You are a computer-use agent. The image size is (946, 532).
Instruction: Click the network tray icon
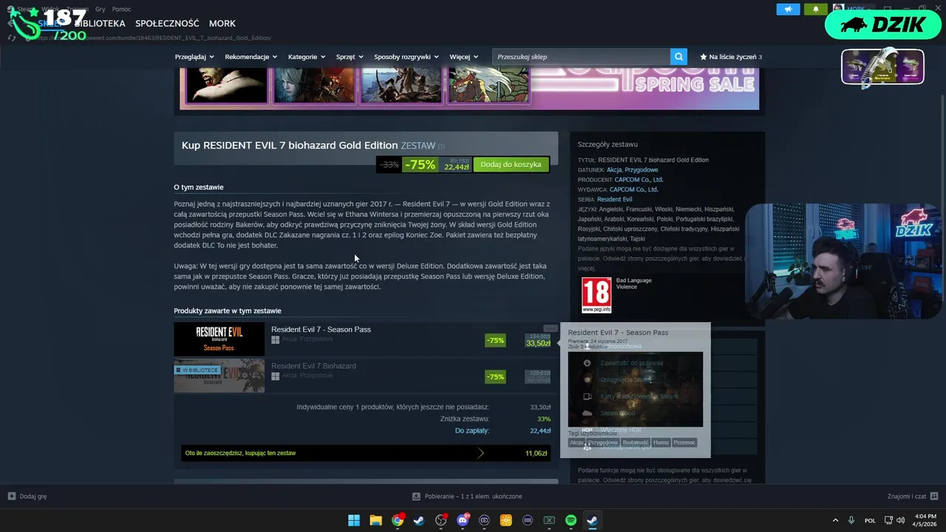[889, 520]
